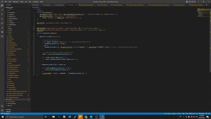Open compare.js in the Explorer tree

point(12,13)
